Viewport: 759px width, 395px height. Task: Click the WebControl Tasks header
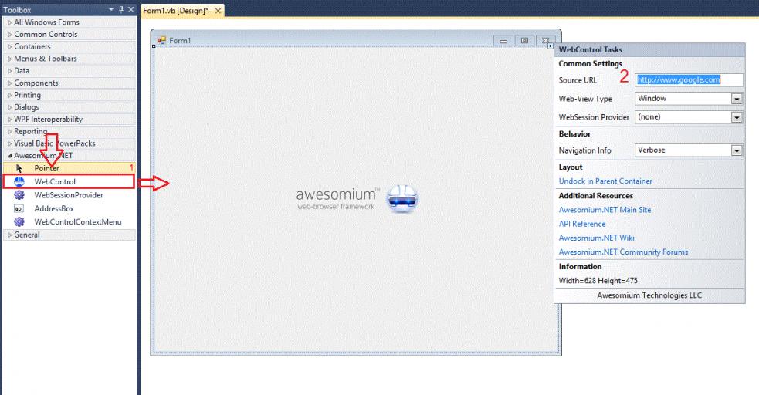pos(649,50)
